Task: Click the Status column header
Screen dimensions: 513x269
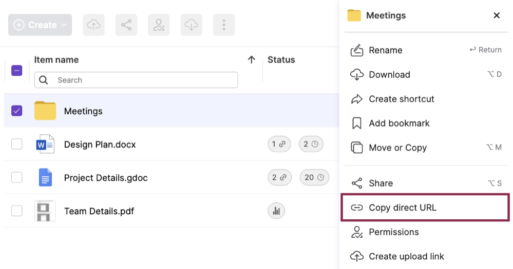Action: point(281,60)
